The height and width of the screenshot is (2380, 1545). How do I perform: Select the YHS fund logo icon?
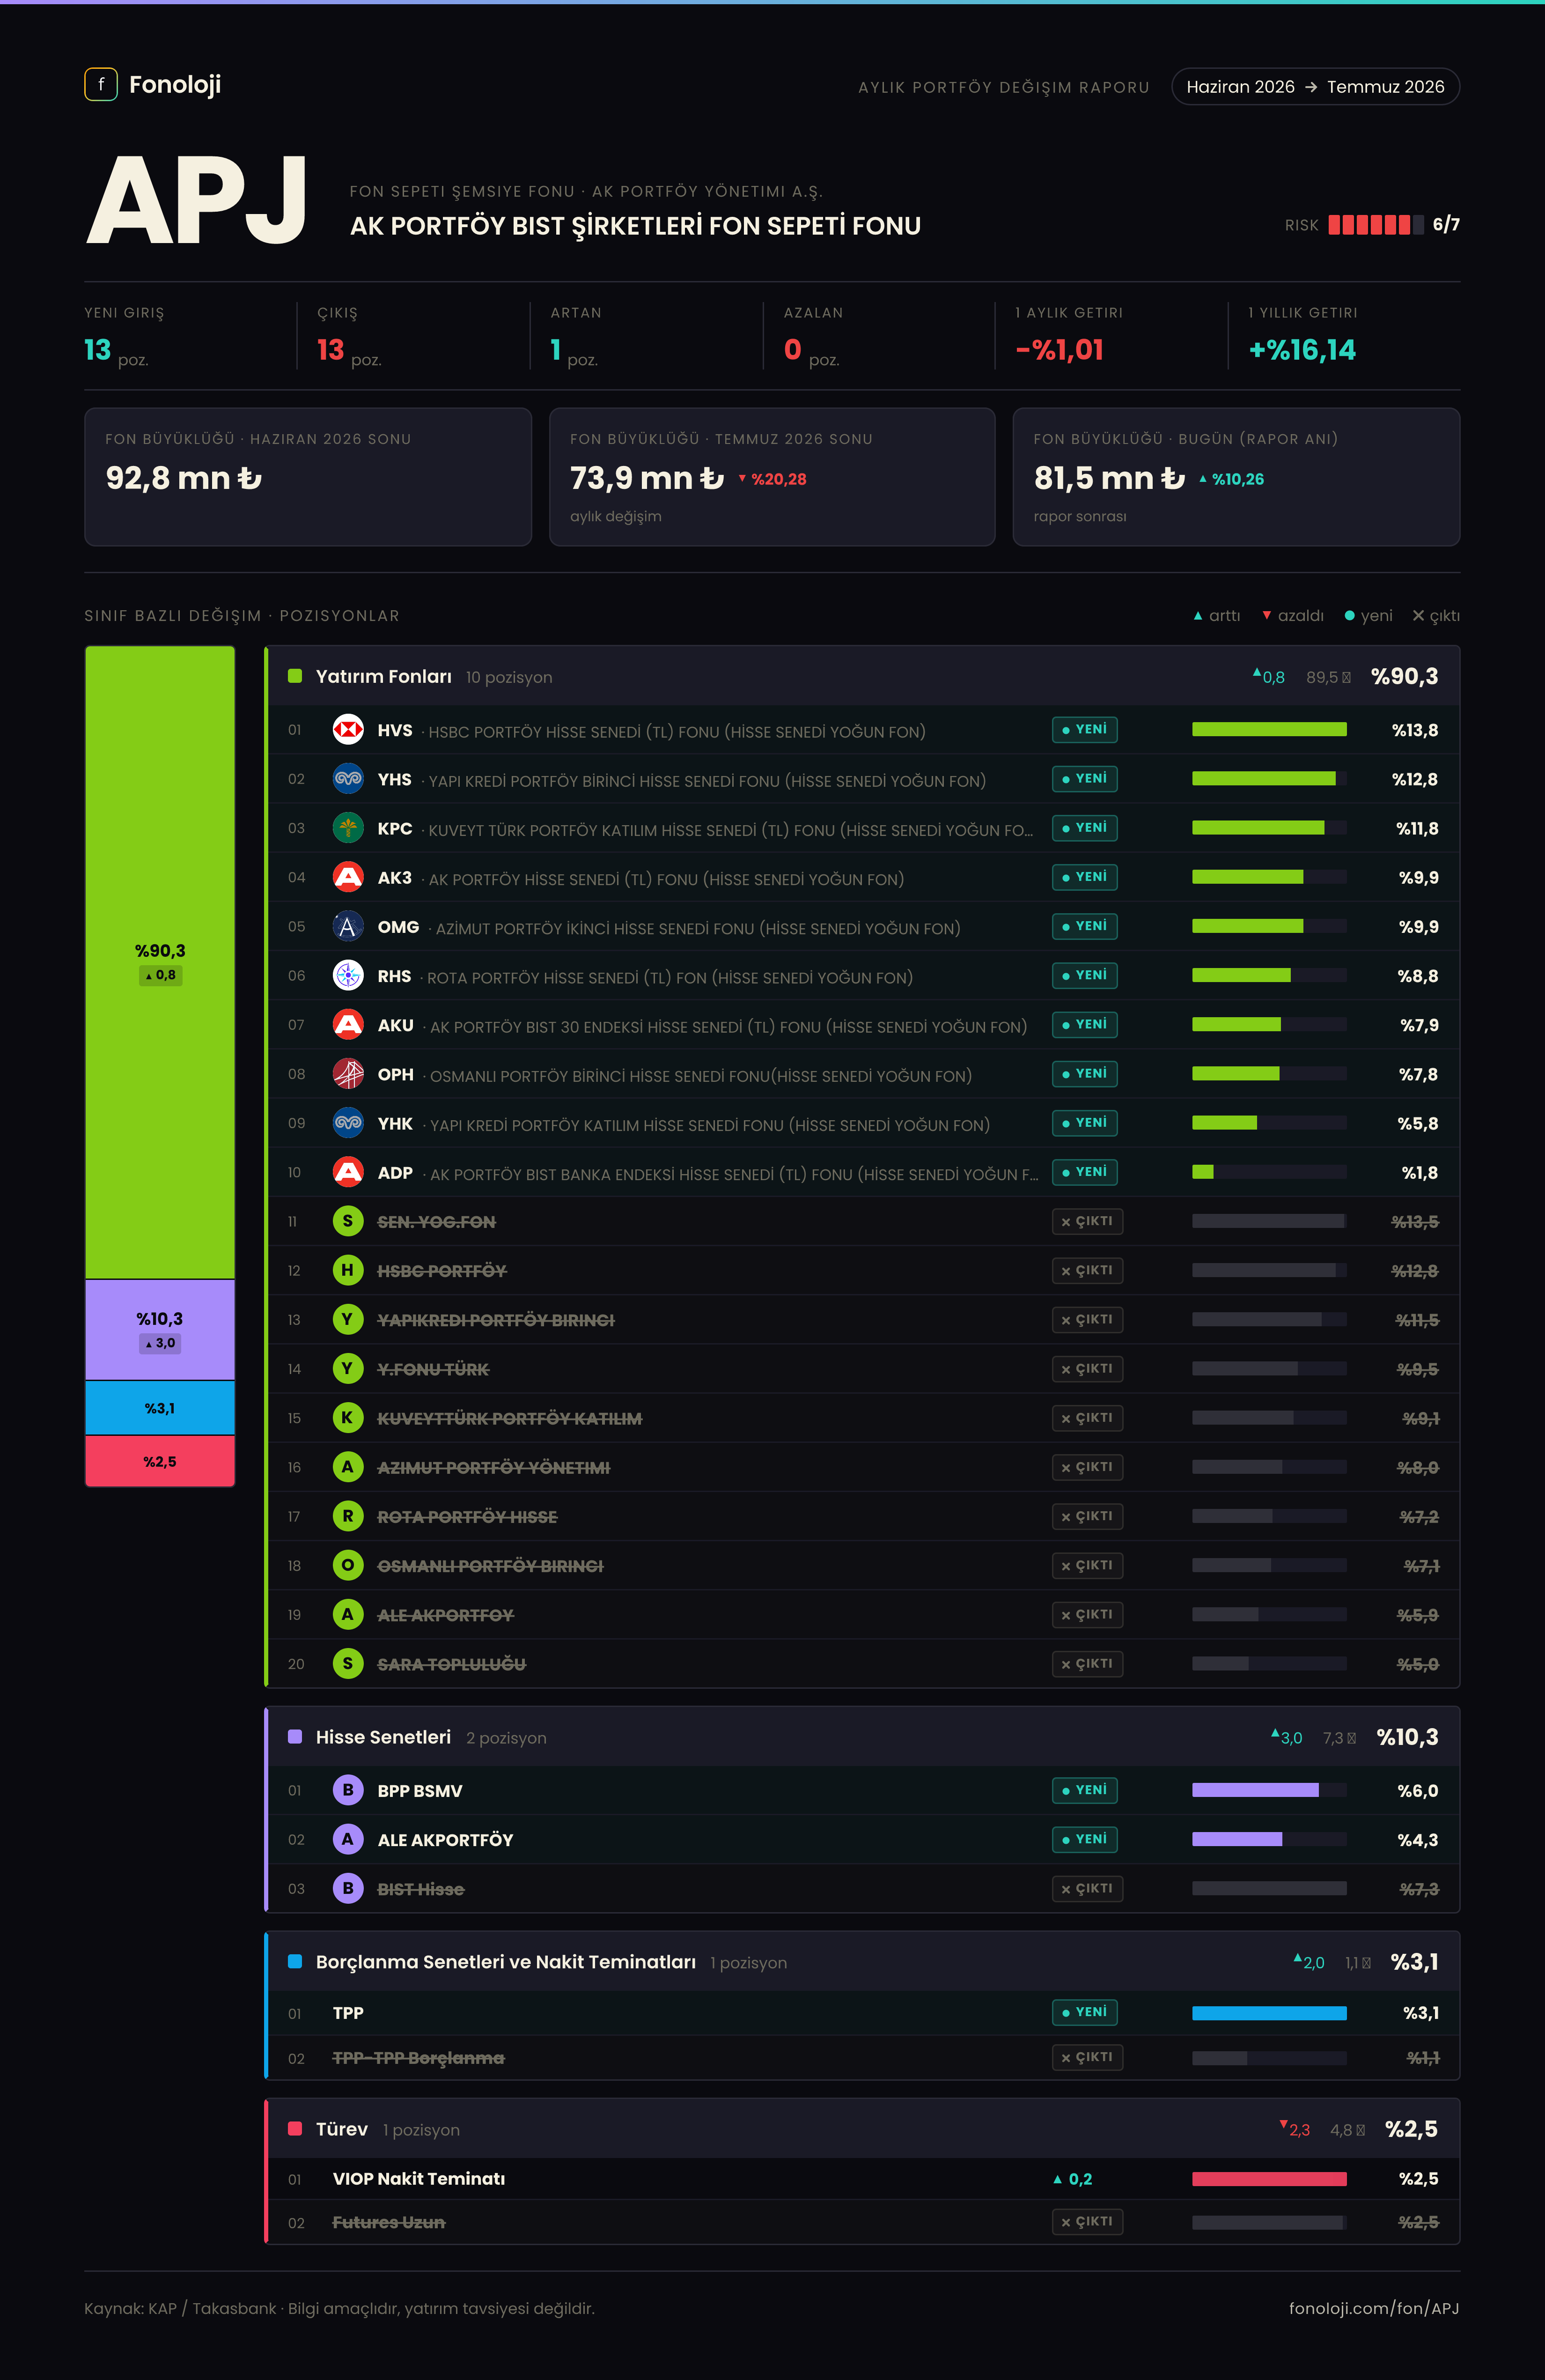[x=348, y=779]
